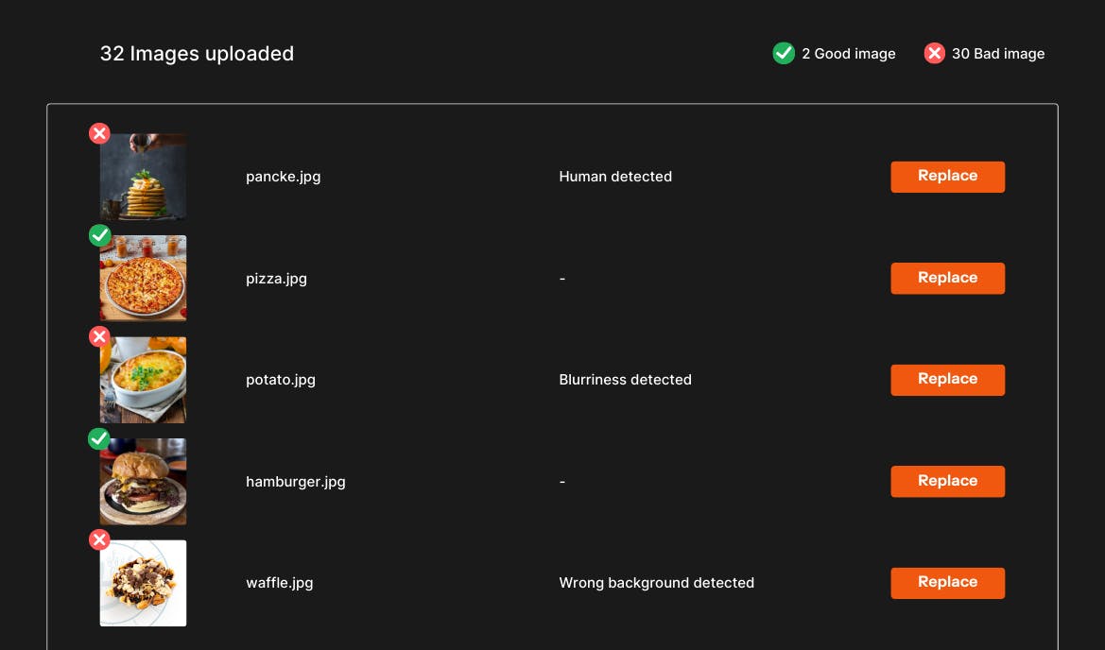1105x650 pixels.
Task: Open the hamburger photo thumbnail
Action: tap(144, 483)
